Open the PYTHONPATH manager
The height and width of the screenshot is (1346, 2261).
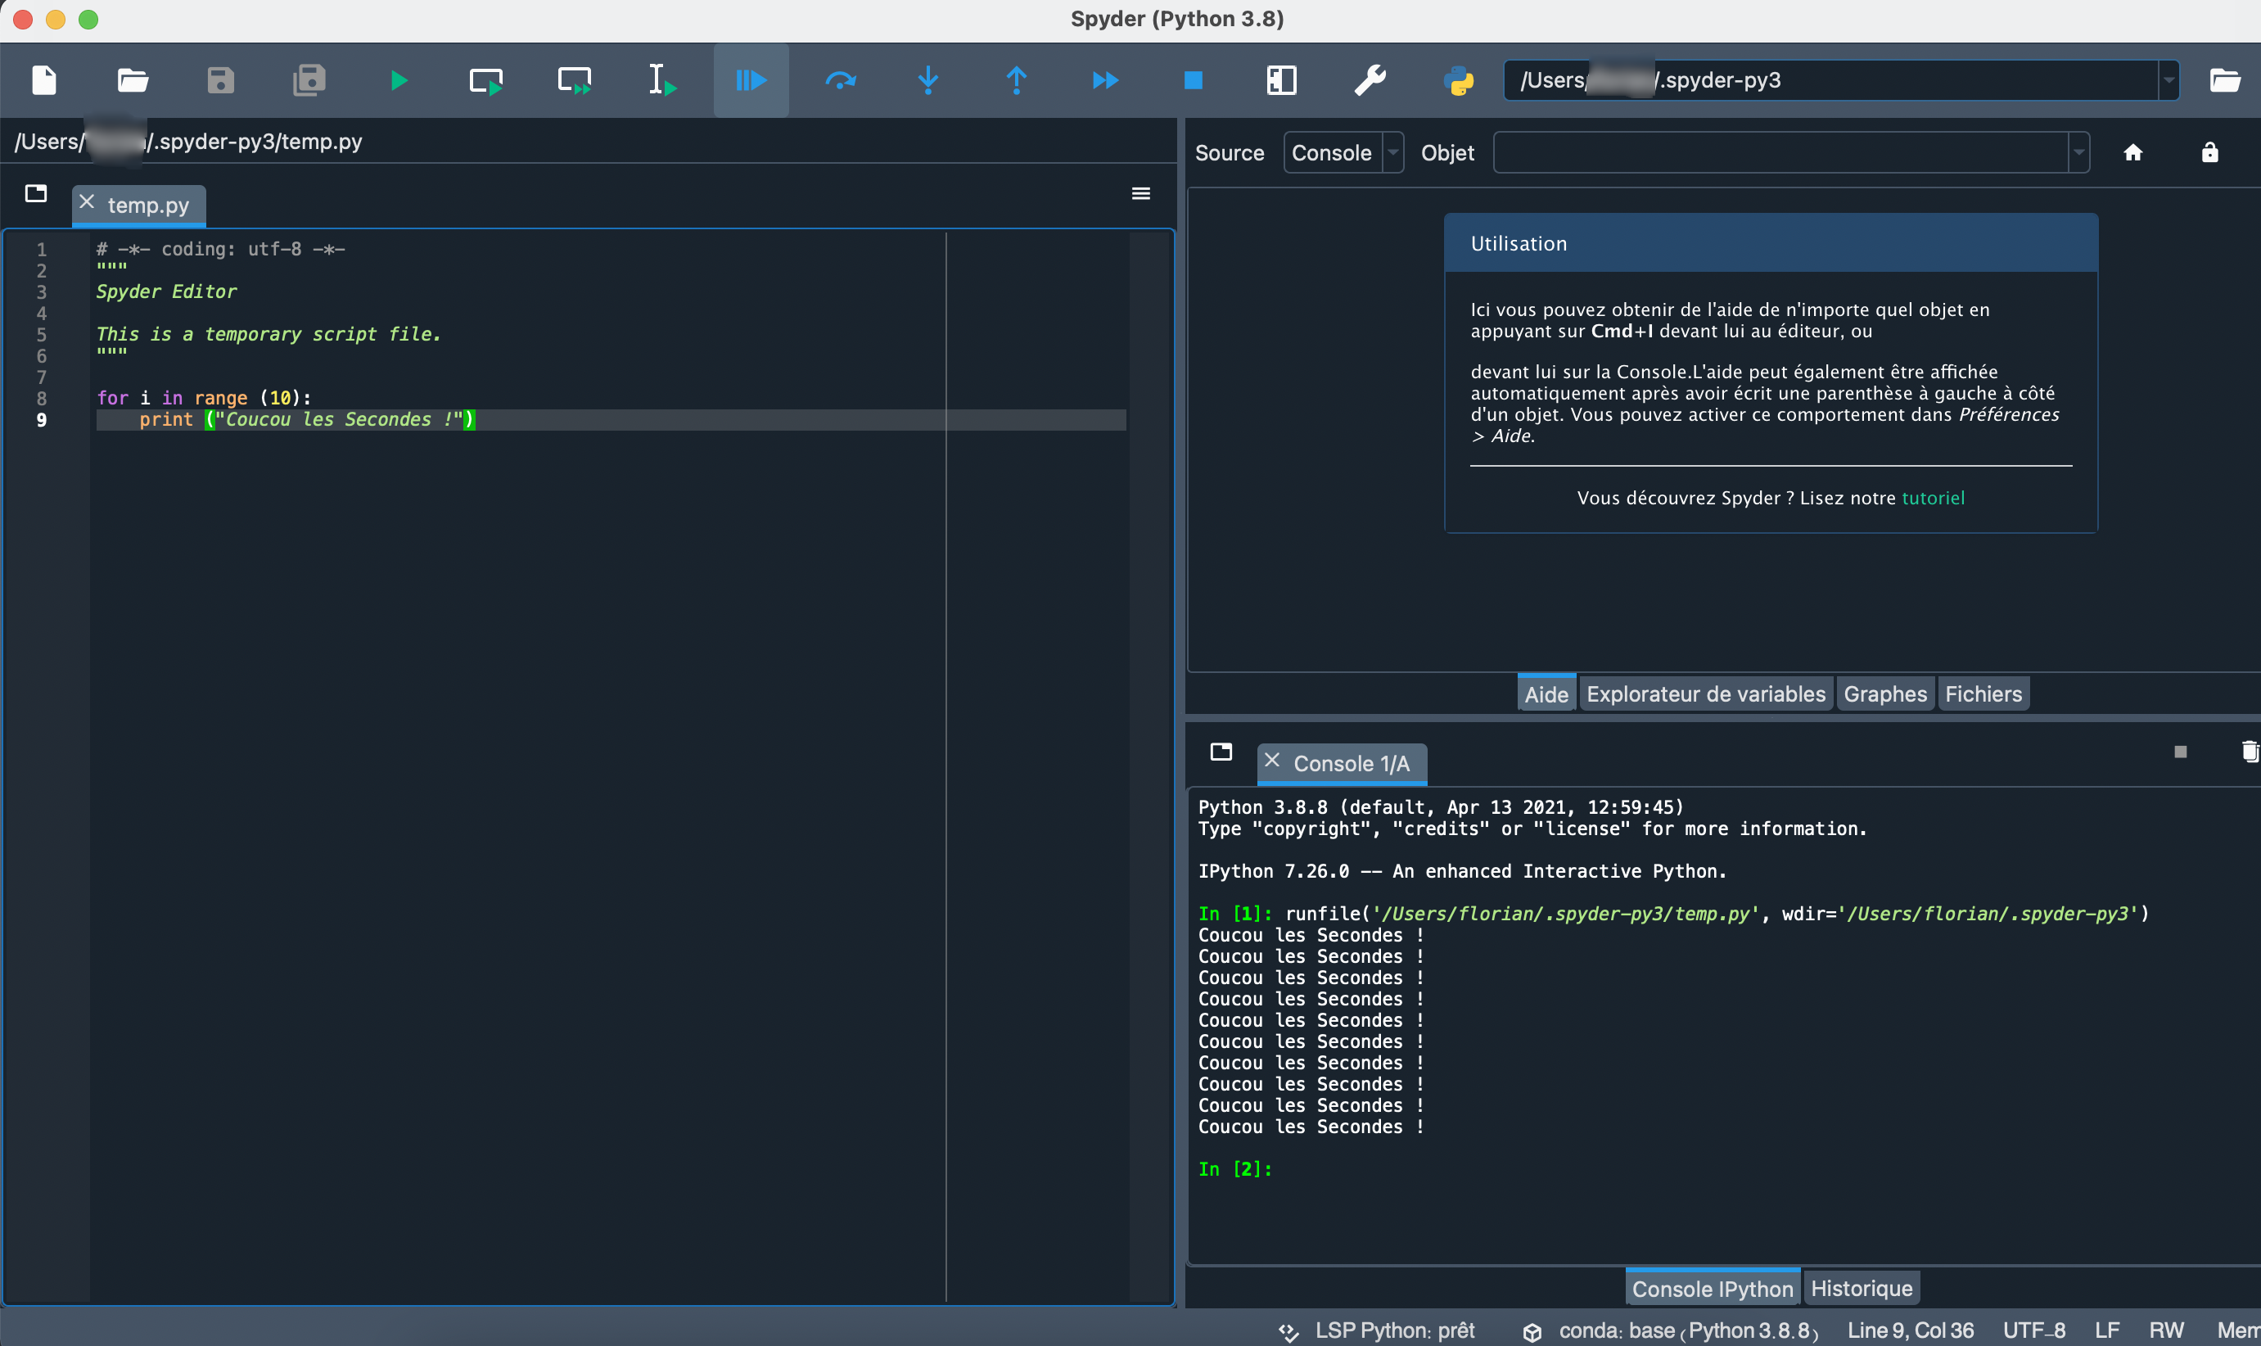tap(1459, 79)
